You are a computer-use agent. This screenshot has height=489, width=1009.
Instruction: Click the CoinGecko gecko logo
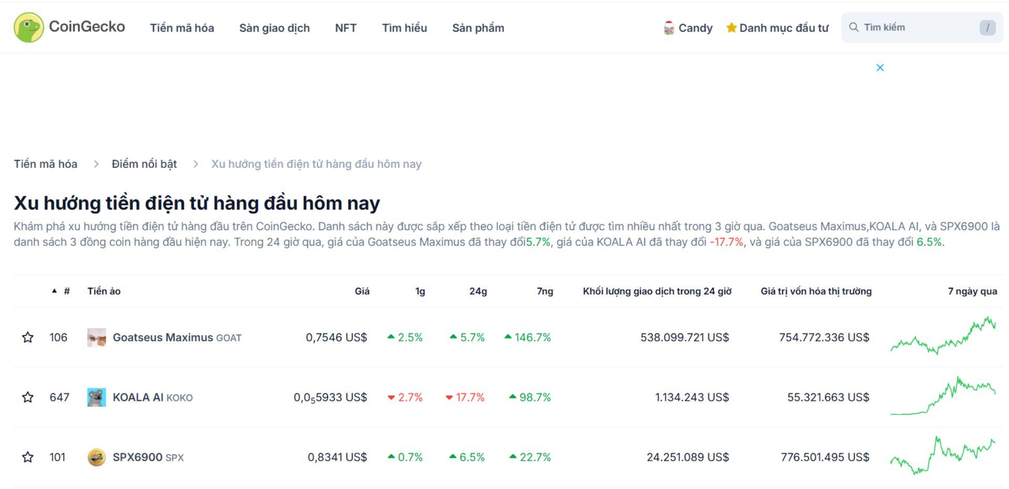tap(29, 27)
